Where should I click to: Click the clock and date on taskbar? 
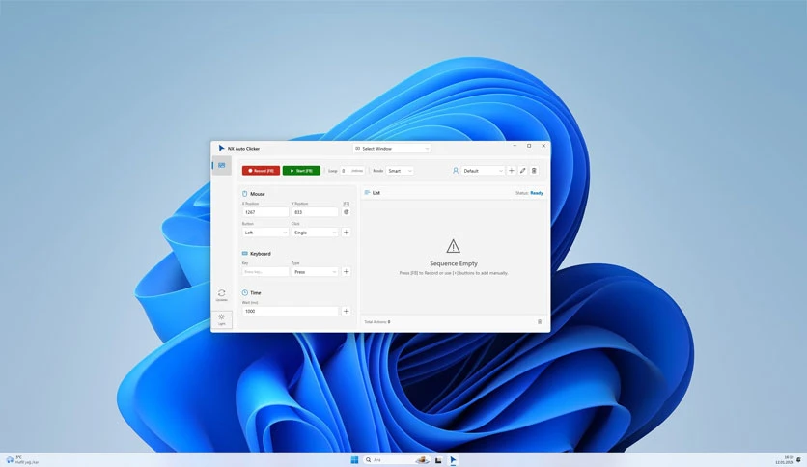(785, 460)
